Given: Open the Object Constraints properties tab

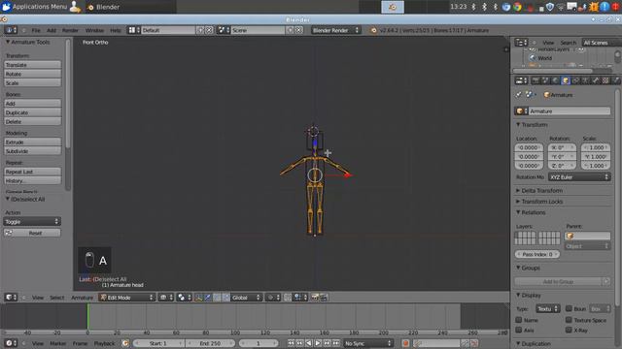Looking at the screenshot, I should [x=575, y=80].
